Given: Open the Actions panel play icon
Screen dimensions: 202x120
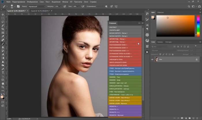Looking at the screenshot, I should pyautogui.click(x=147, y=52).
